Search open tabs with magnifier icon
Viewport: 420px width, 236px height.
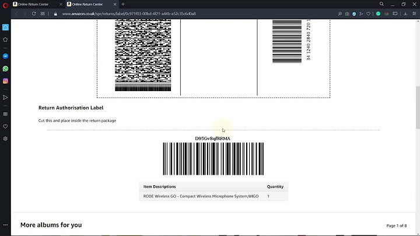(x=381, y=4)
